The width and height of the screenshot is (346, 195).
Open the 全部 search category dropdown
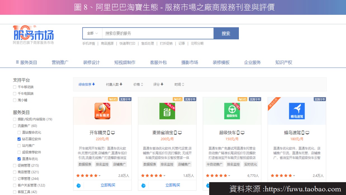click(92, 33)
